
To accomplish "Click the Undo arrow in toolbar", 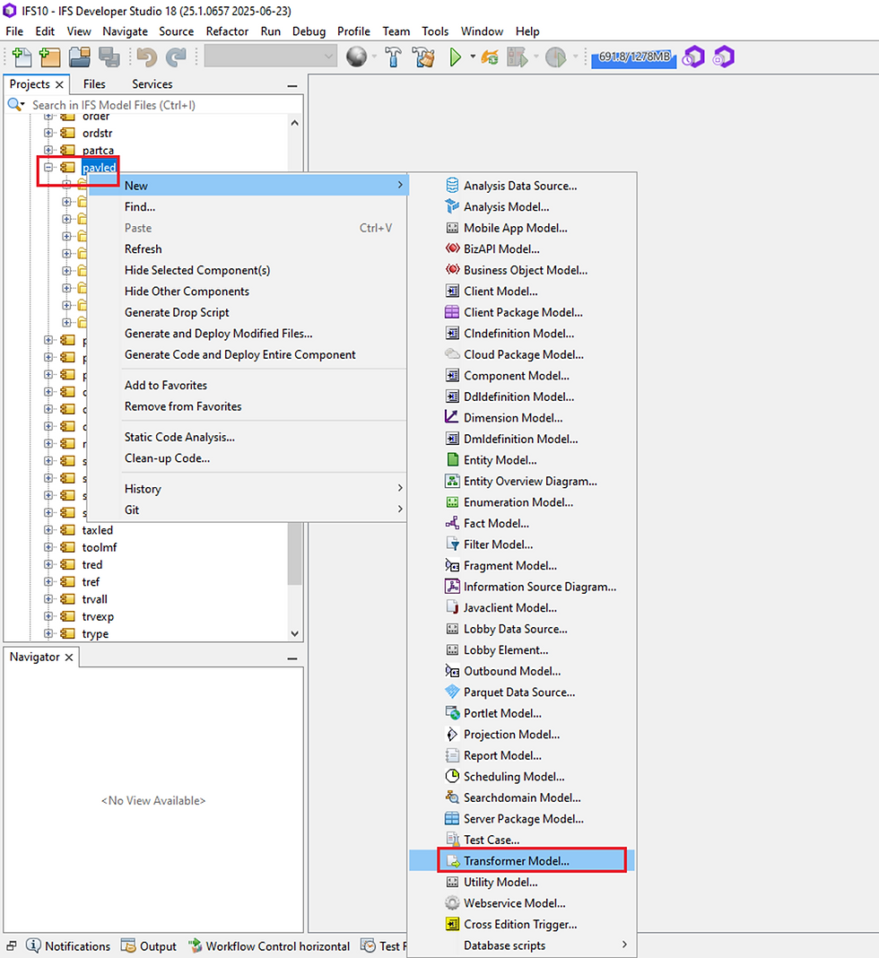I will coord(146,57).
